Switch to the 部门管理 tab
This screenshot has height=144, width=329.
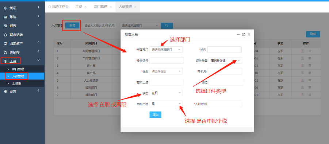point(101,7)
